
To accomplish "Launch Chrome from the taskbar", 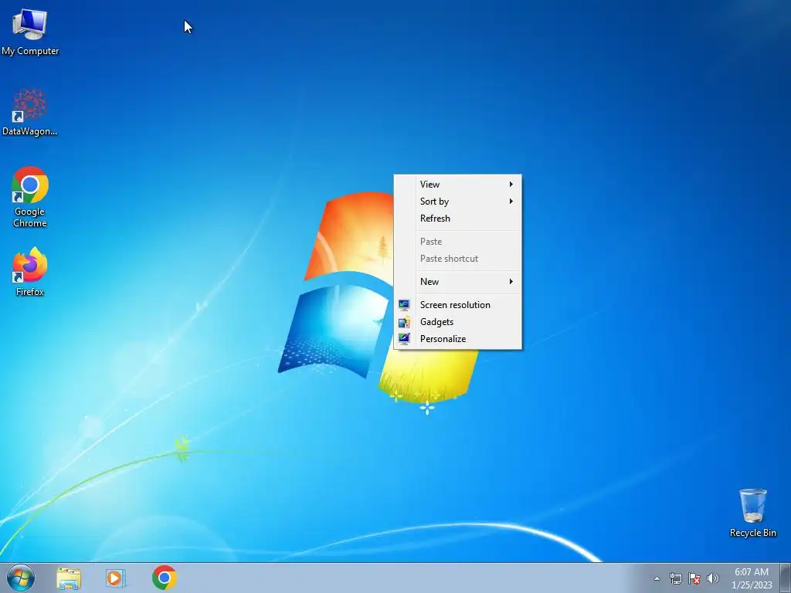I will 165,578.
